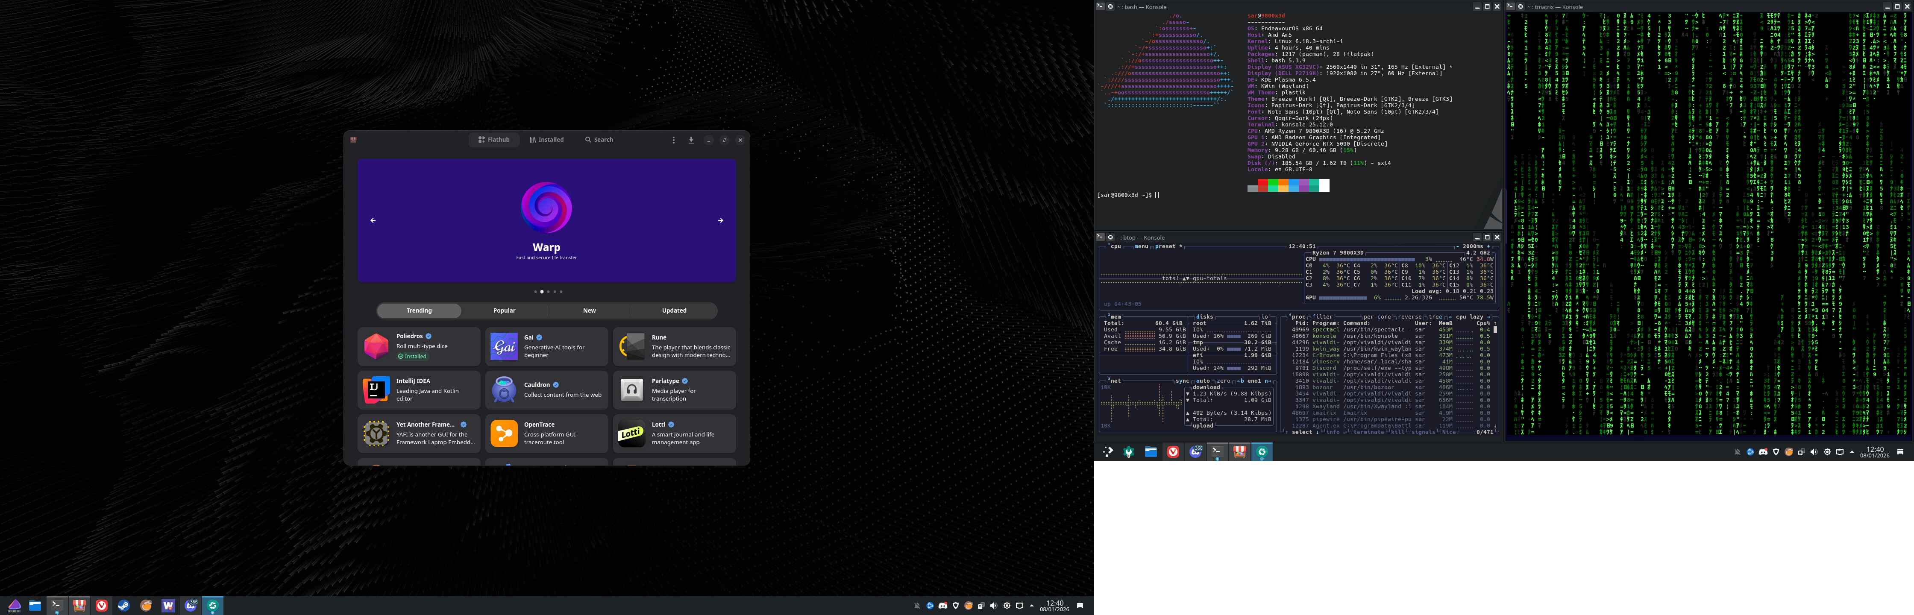This screenshot has width=1914, height=615.
Task: Click Nice in the btop process footer
Action: 1449,432
